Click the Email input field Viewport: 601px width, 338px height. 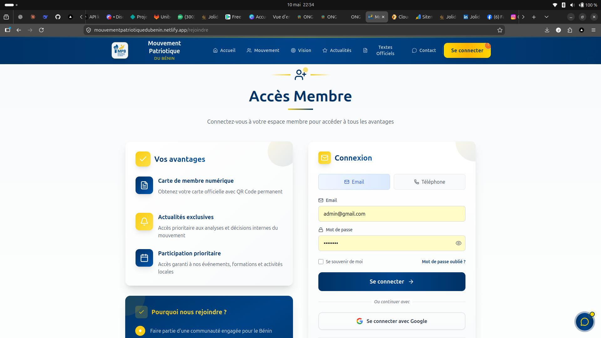(x=392, y=214)
